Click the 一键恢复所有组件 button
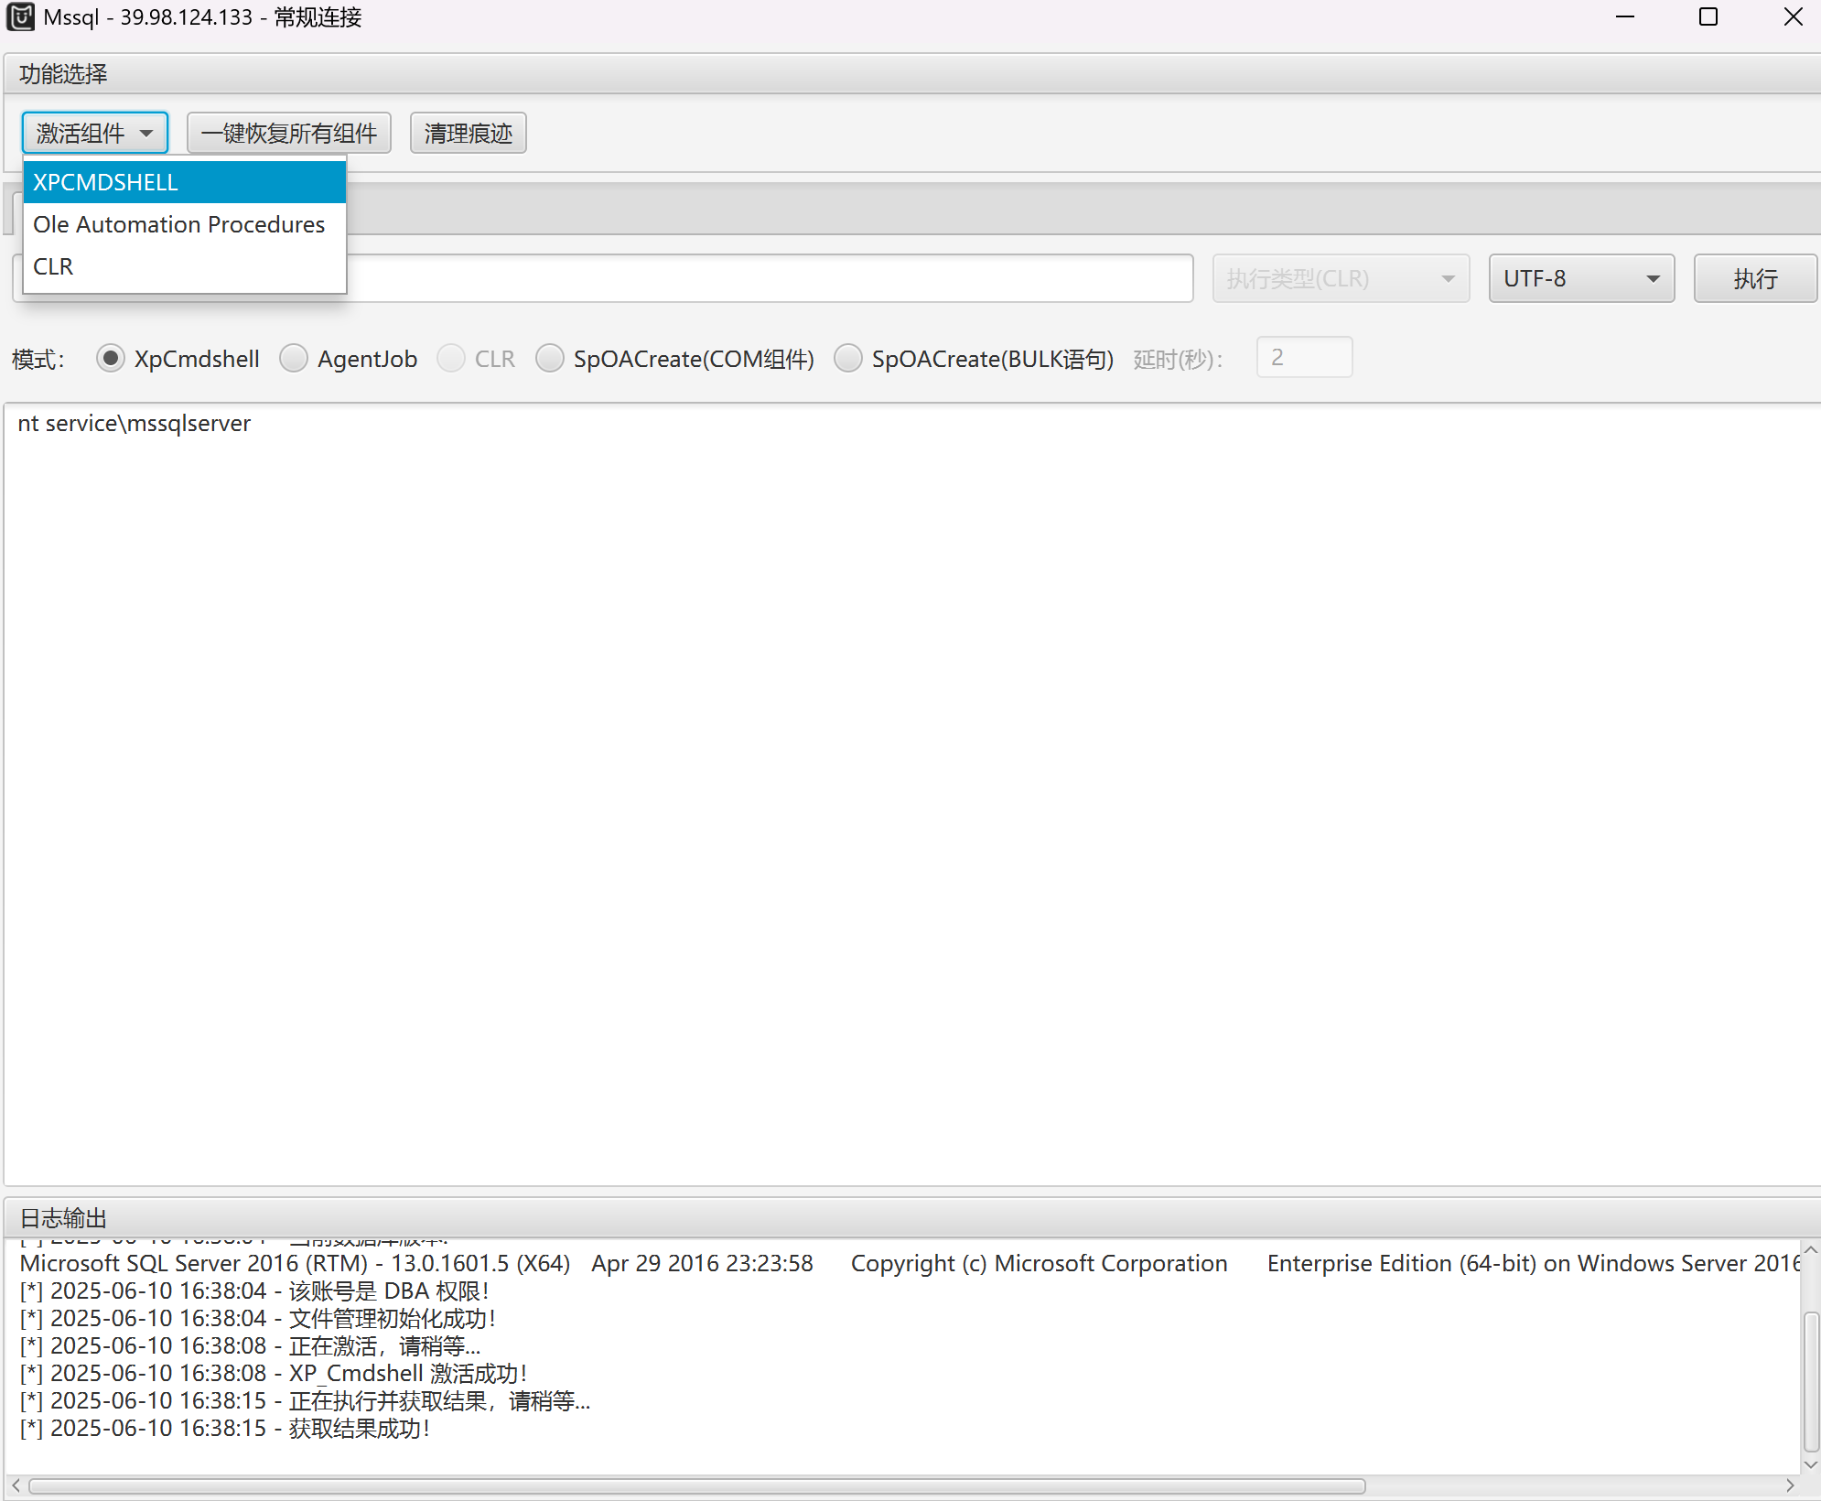Screen dimensions: 1821x1501 coord(288,134)
